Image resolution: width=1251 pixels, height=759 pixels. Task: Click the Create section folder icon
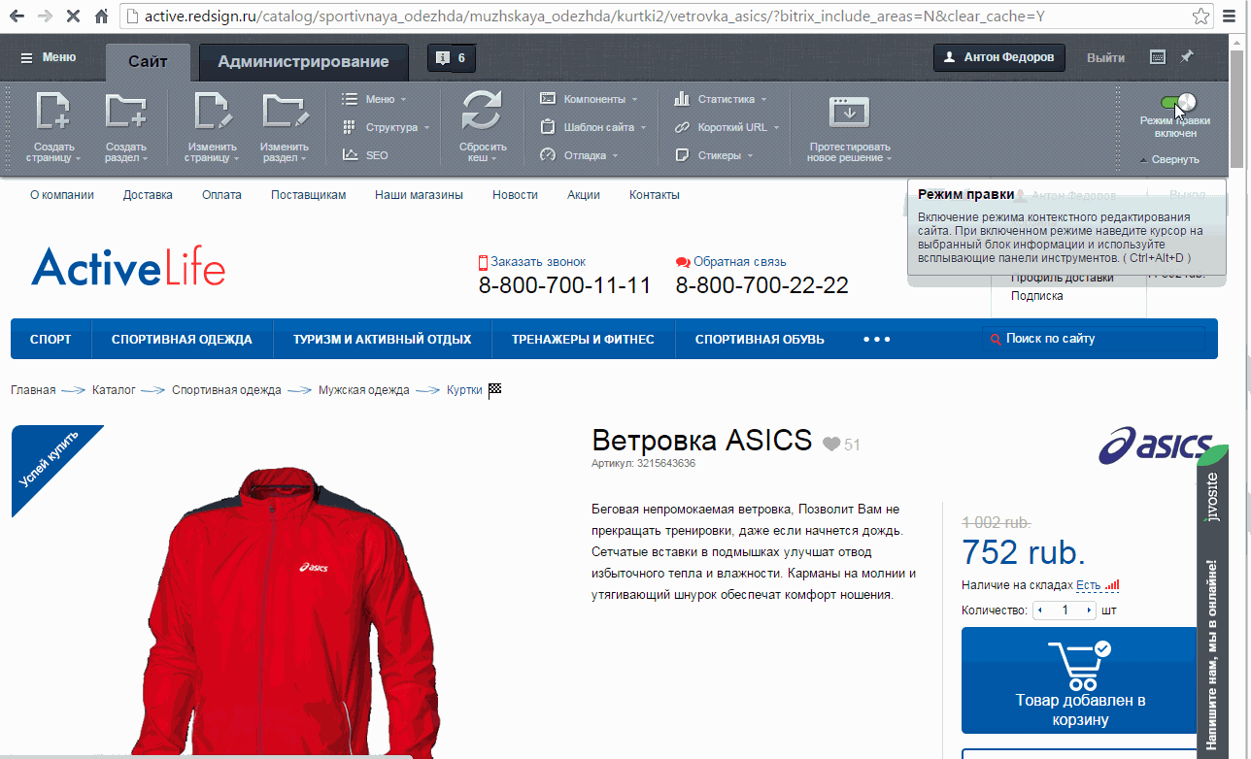click(125, 110)
